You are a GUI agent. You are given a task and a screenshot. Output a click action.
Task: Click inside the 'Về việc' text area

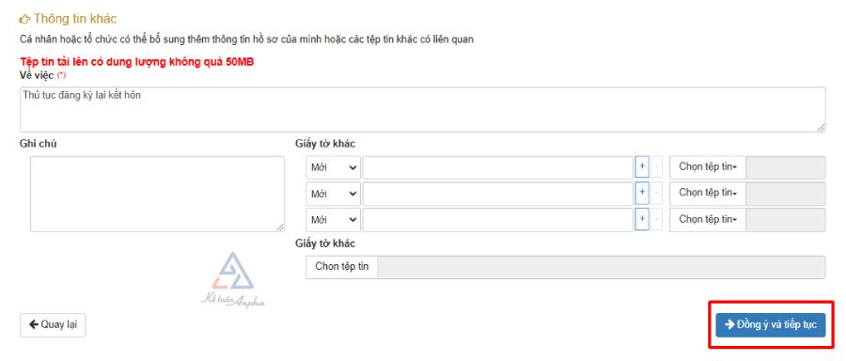pos(422,110)
